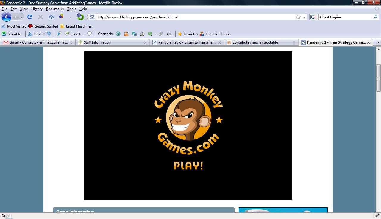Open the Bookmarks menu
This screenshot has width=381, height=219.
(55, 9)
